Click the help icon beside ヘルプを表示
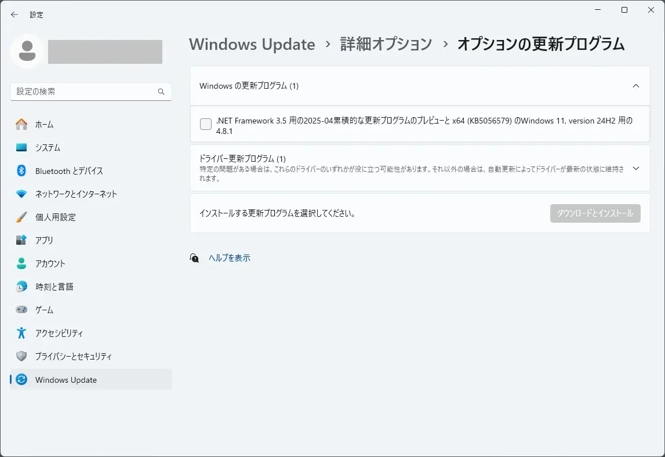 (x=194, y=258)
